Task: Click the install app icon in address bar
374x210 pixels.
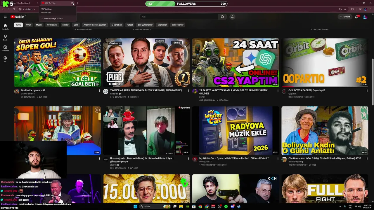Action: [x=340, y=9]
